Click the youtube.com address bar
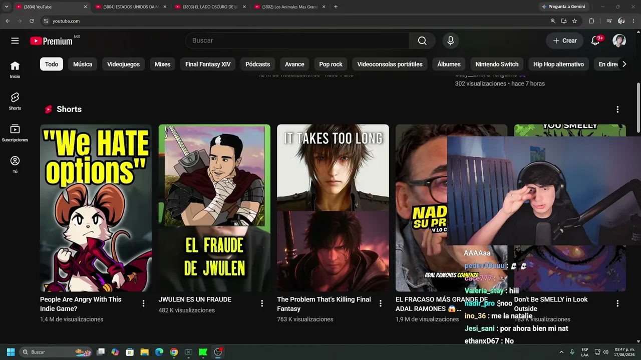The image size is (641, 360). click(295, 21)
